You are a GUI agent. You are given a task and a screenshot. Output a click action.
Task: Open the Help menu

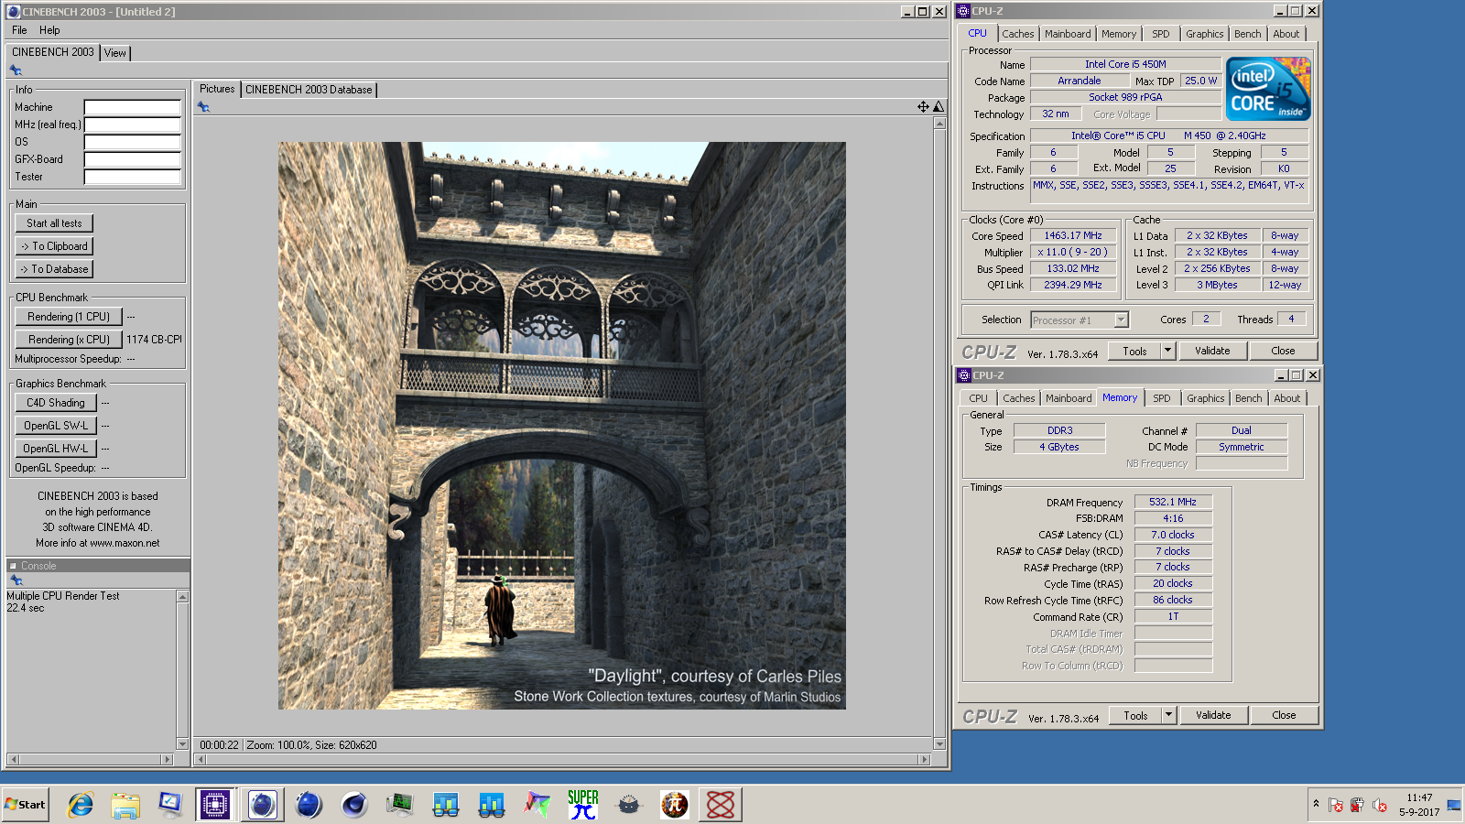[x=49, y=30]
